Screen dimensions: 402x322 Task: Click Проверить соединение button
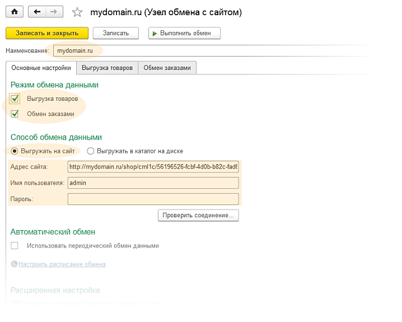[x=198, y=215]
